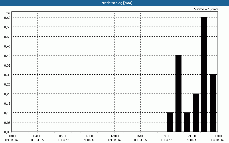Click the first 0,10 mm bar after 18:00
Screen dimensions: 229x143
[170, 122]
